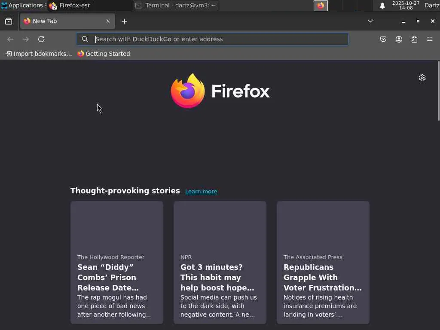Close the Firefox window

[432, 21]
